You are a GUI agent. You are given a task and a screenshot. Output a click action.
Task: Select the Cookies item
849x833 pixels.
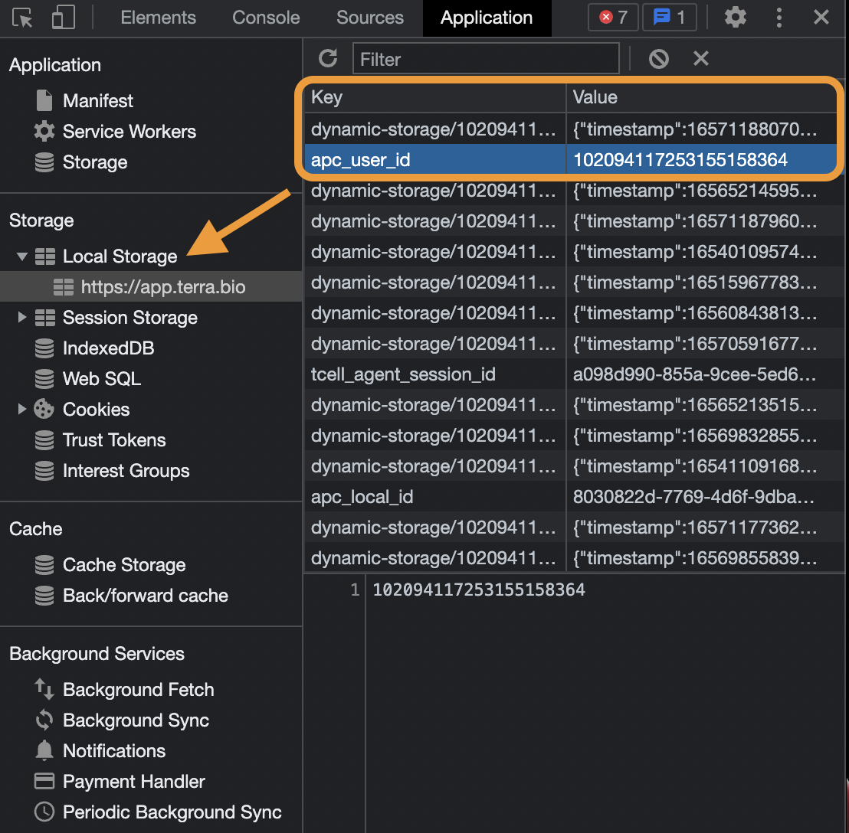click(x=96, y=410)
